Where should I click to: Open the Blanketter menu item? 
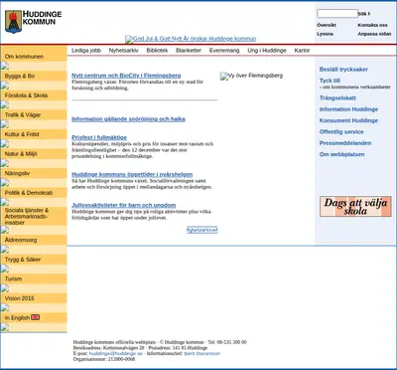point(189,51)
